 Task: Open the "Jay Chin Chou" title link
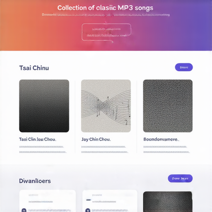point(96,139)
